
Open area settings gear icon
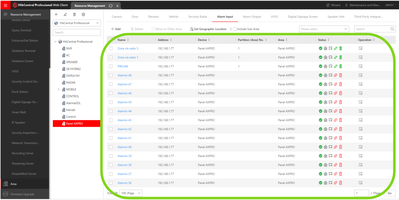84,14
